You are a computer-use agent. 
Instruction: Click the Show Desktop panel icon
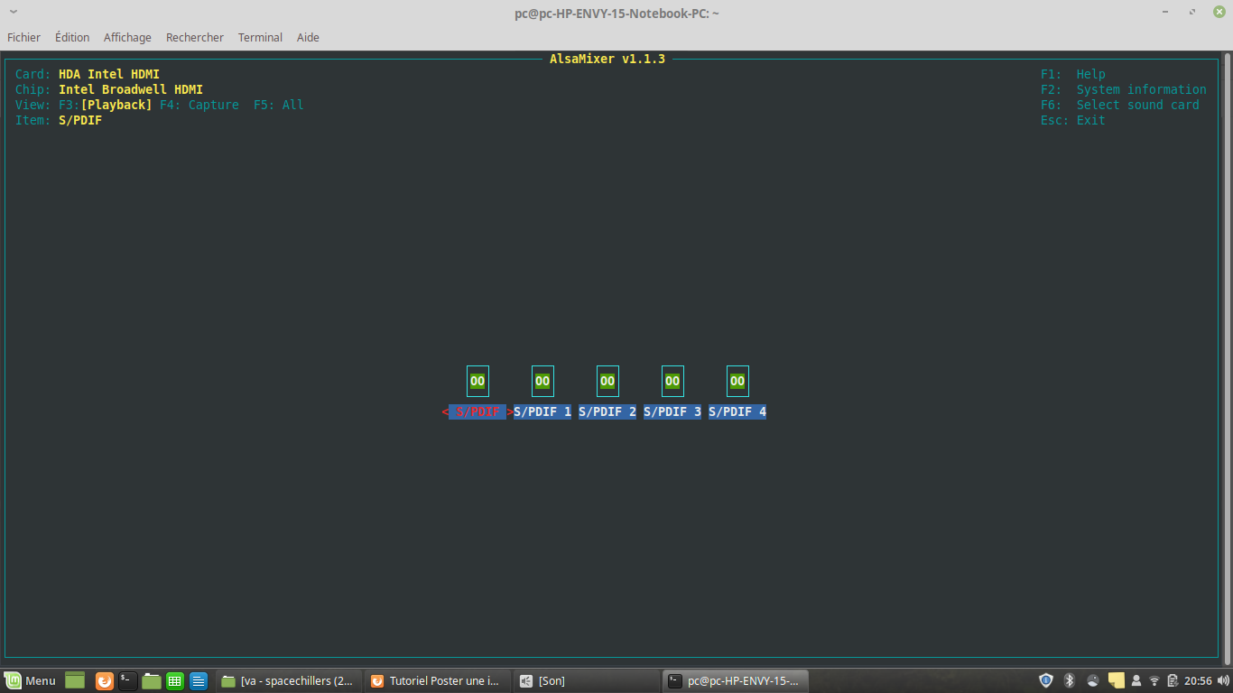tap(75, 680)
